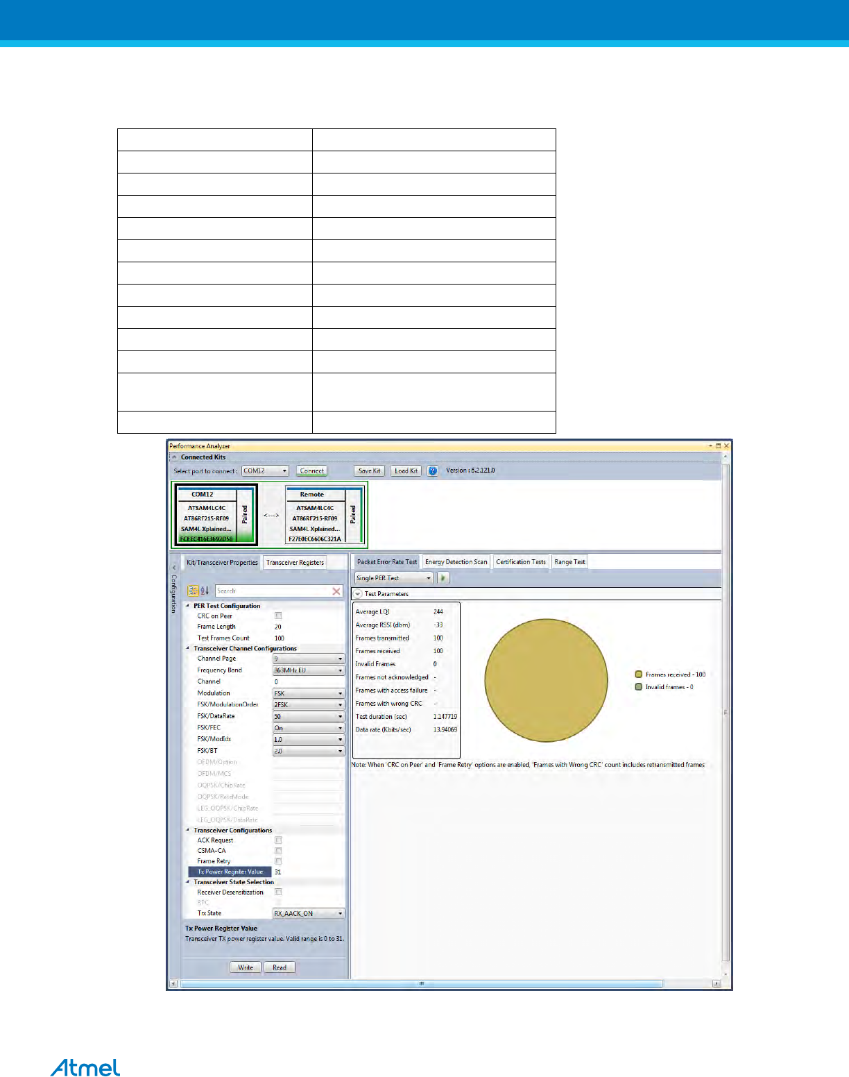Image resolution: width=849 pixels, height=1077 pixels.
Task: Clear the search box with red X
Action: (336, 591)
